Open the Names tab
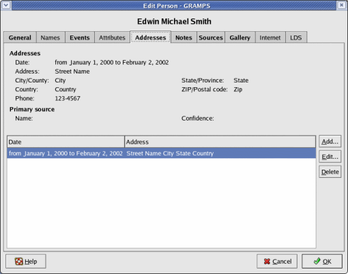Image resolution: width=348 pixels, height=274 pixels. [50, 37]
